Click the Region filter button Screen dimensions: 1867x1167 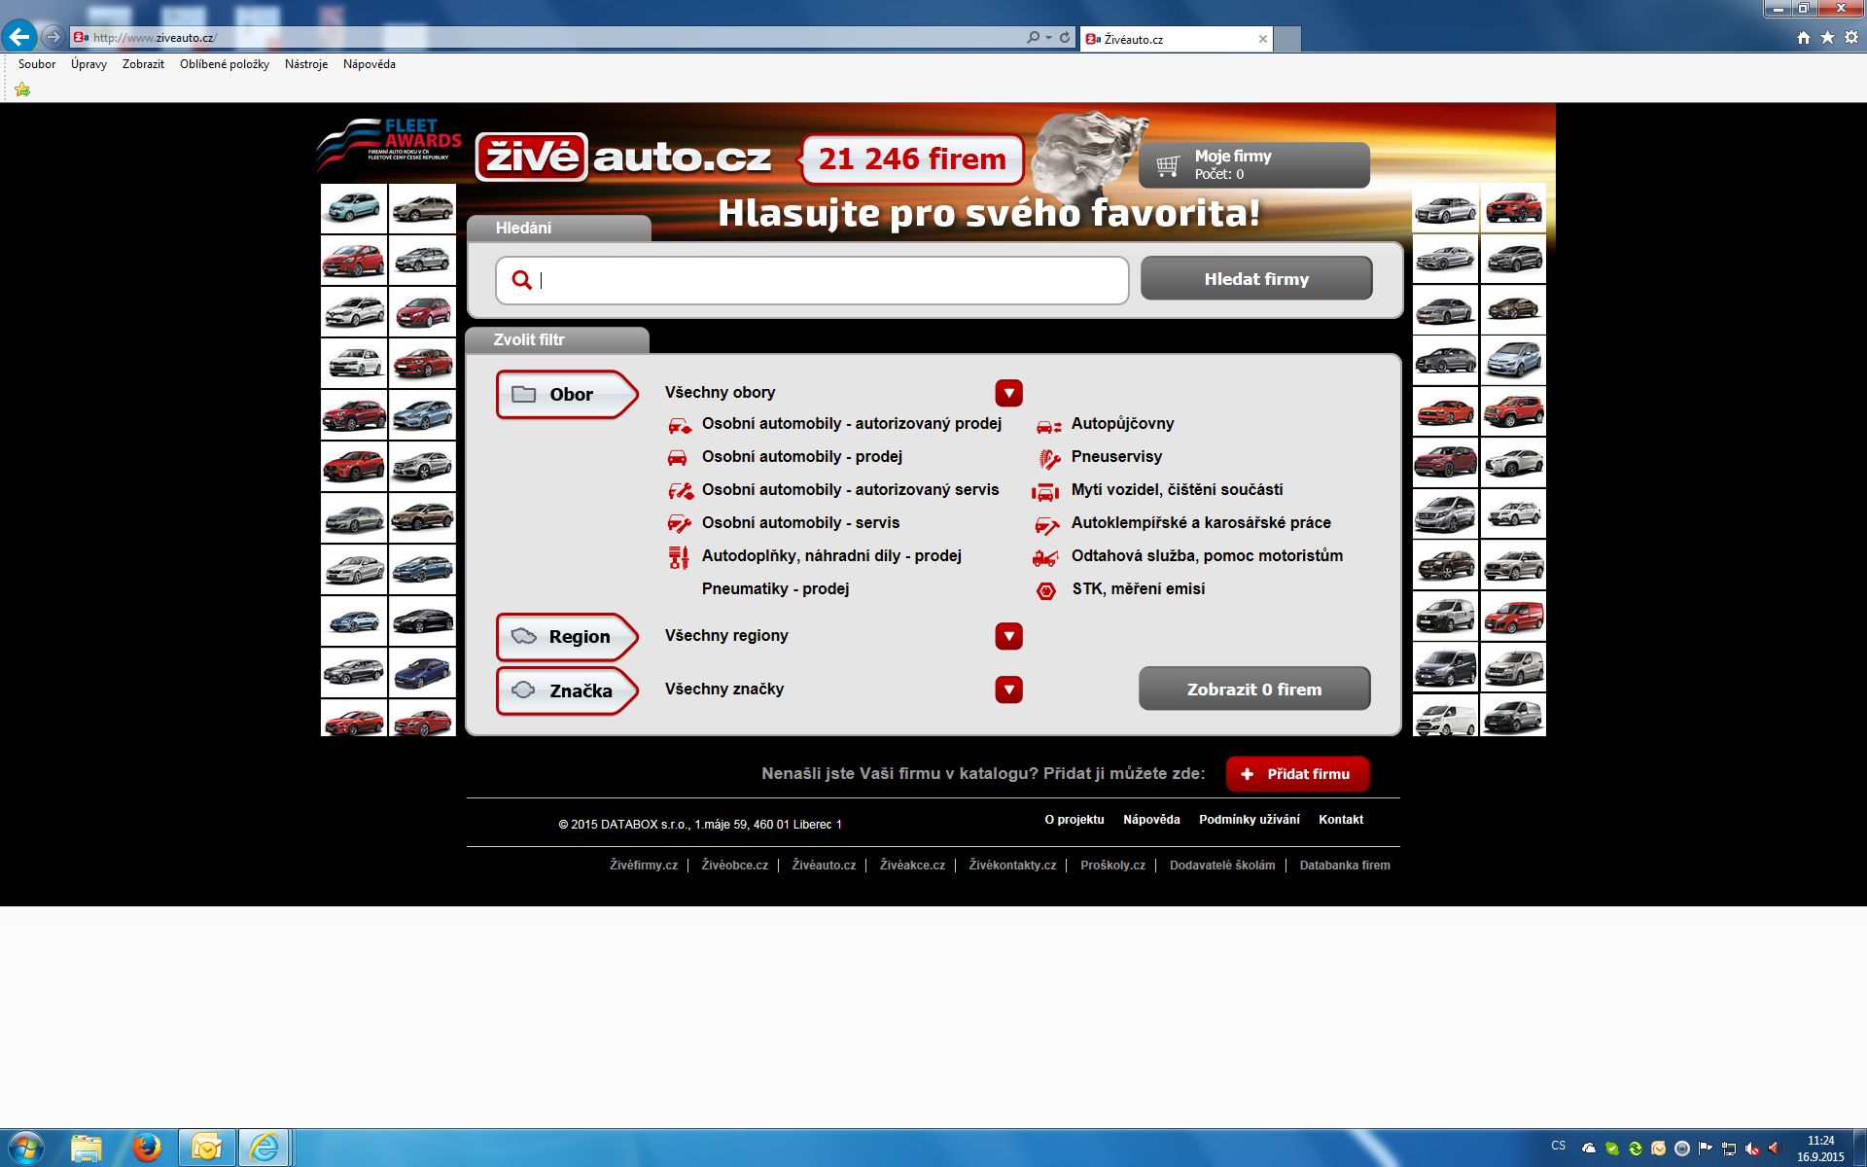567,637
